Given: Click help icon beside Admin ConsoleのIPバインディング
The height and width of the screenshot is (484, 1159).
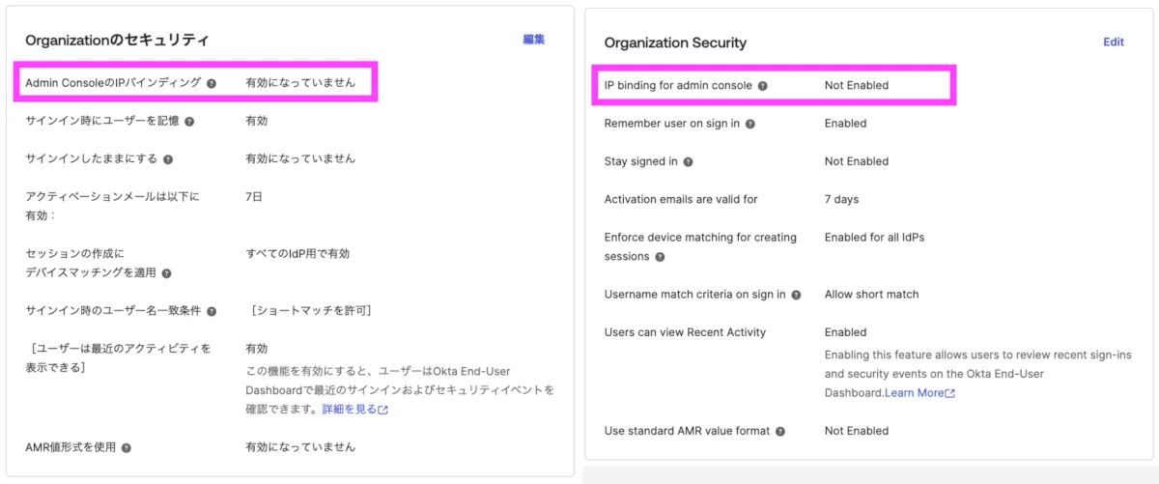Looking at the screenshot, I should [212, 83].
